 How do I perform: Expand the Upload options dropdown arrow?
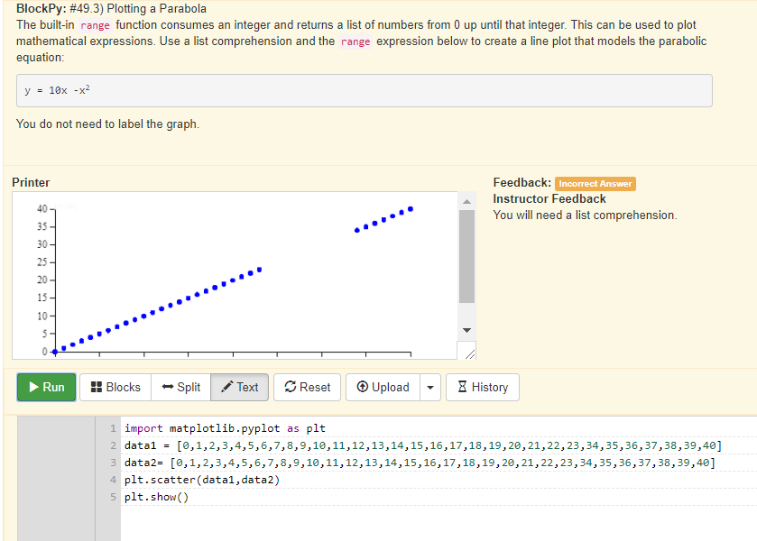(430, 387)
